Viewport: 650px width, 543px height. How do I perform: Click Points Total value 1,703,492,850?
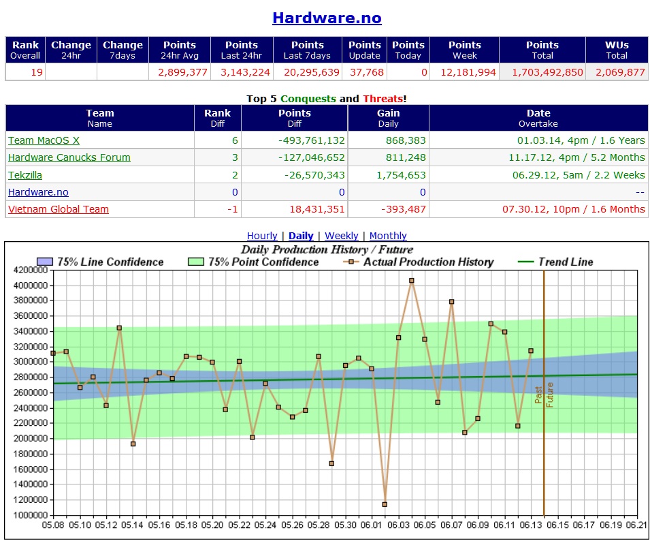(x=547, y=72)
